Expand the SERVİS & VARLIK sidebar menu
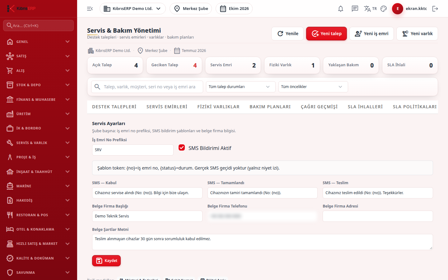Screen dimensions: 448x280 pos(39,143)
